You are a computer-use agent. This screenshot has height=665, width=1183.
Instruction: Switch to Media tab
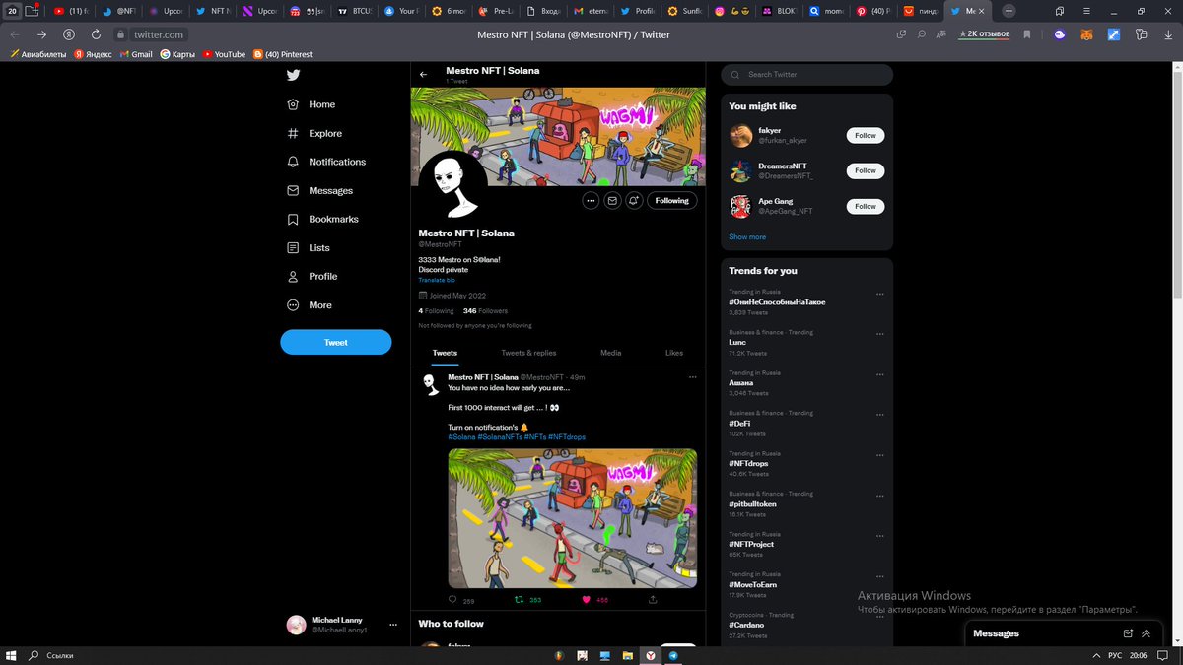(x=611, y=353)
